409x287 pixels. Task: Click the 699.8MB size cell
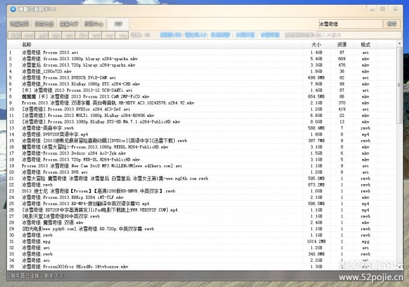point(317,78)
